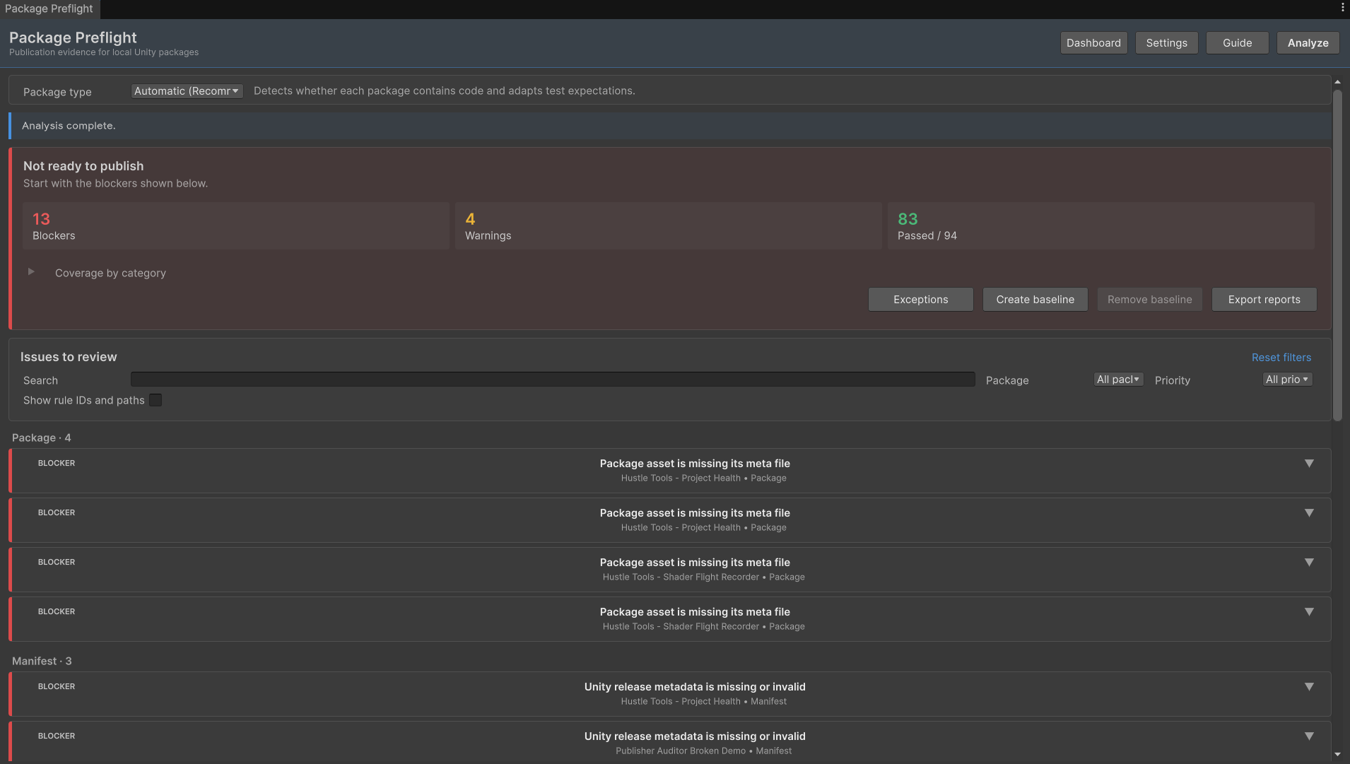Click the 83 Passed / 94 summary card
Screen dimensions: 1350x764
pyautogui.click(x=1101, y=226)
